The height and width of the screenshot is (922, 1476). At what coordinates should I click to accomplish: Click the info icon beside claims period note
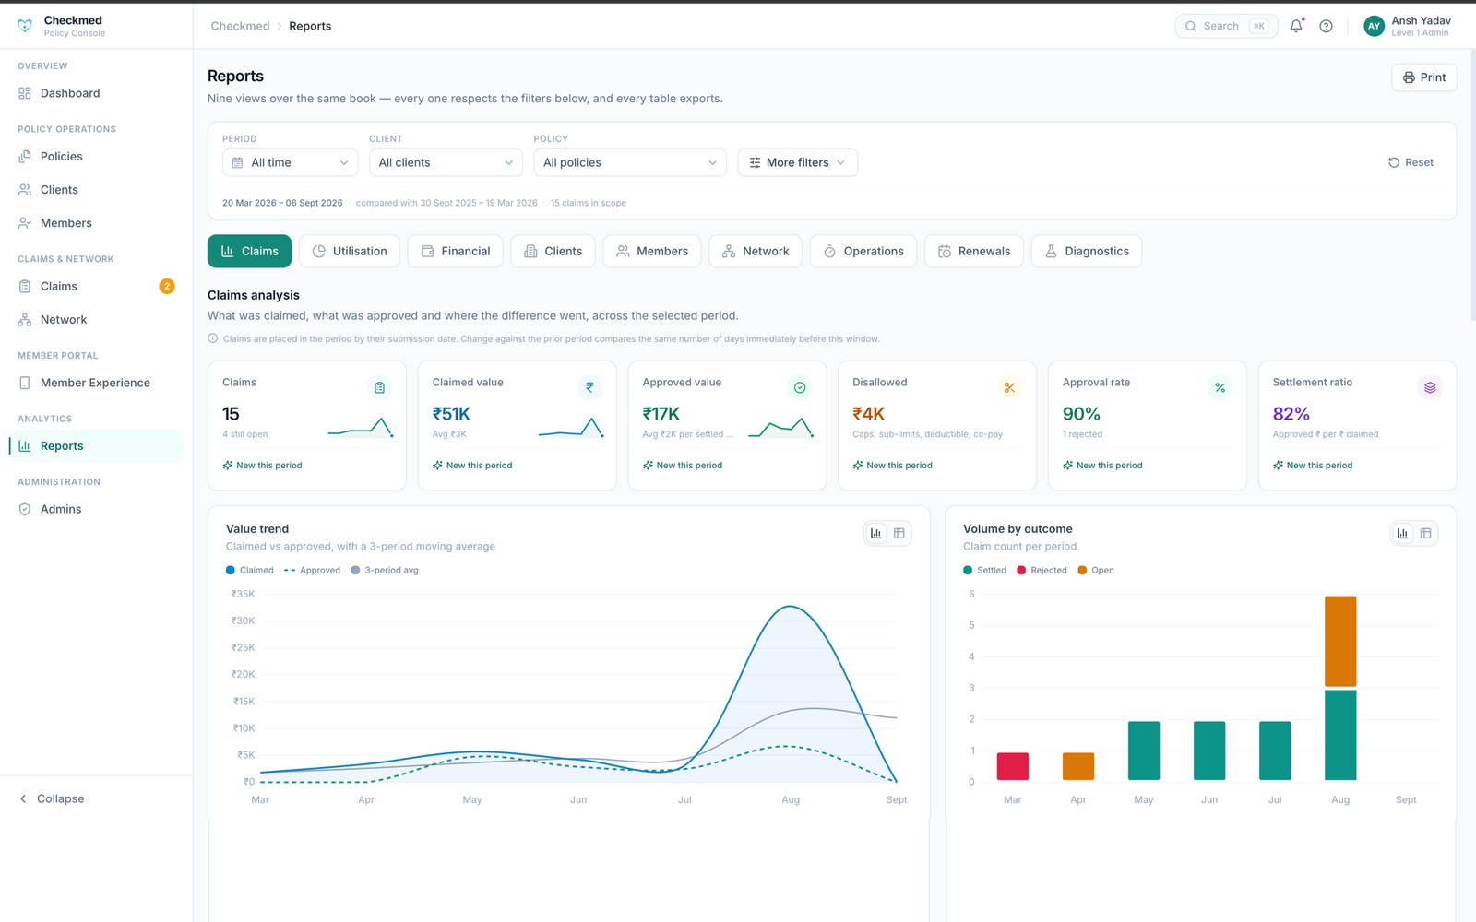click(x=213, y=338)
